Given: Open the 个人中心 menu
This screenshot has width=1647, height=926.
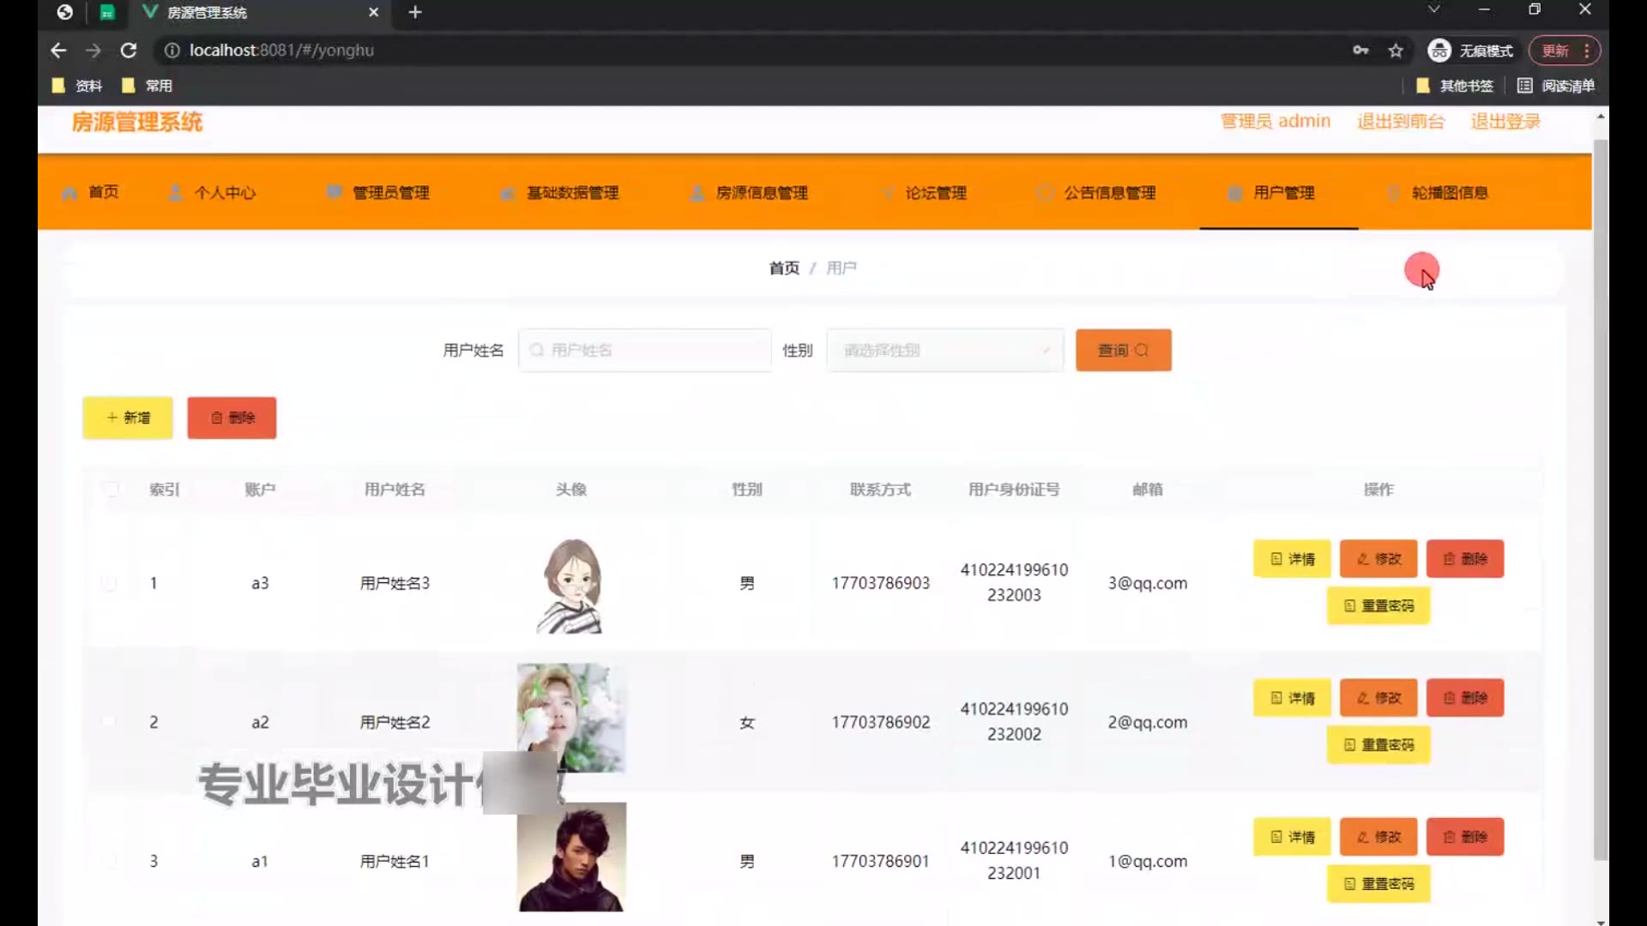Looking at the screenshot, I should [212, 192].
